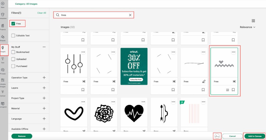This screenshot has height=140, width=266.
Task: Click the Add to Canvas button
Action: [x=254, y=136]
